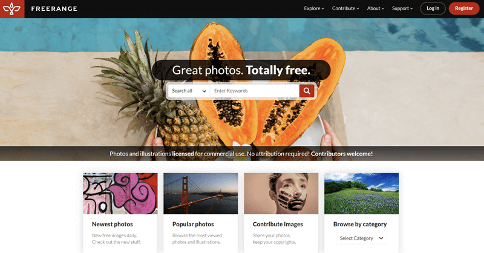
Task: Open the Contribute menu
Action: (345, 8)
